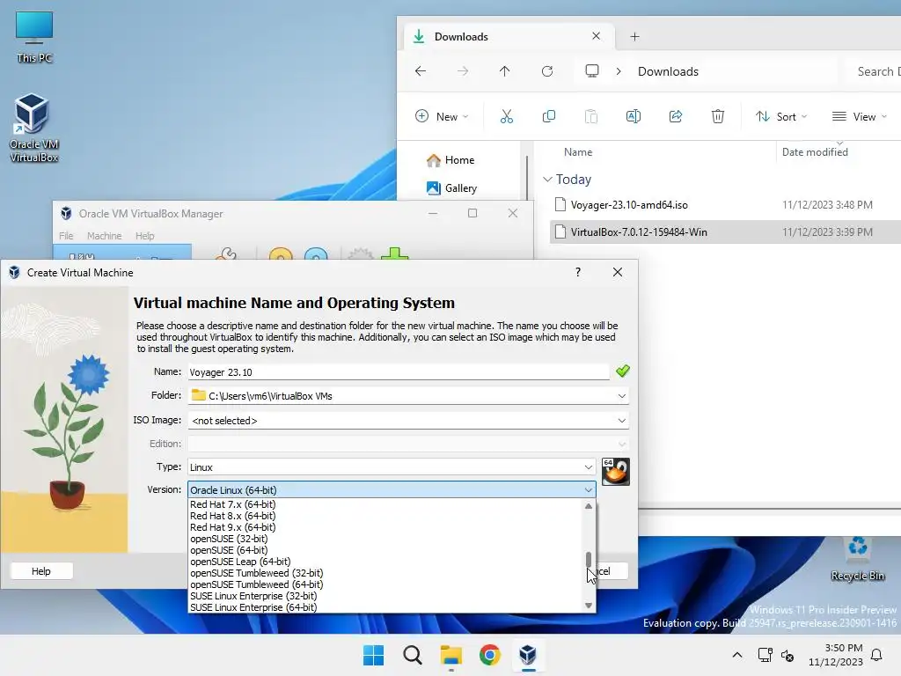Switch to VirtualBox from taskbar
901x676 pixels.
pos(528,655)
